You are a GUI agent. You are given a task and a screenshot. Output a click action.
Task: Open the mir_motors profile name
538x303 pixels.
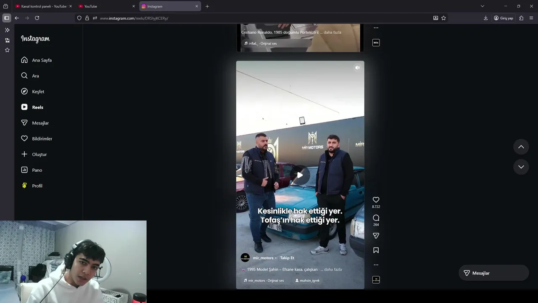coord(263,258)
